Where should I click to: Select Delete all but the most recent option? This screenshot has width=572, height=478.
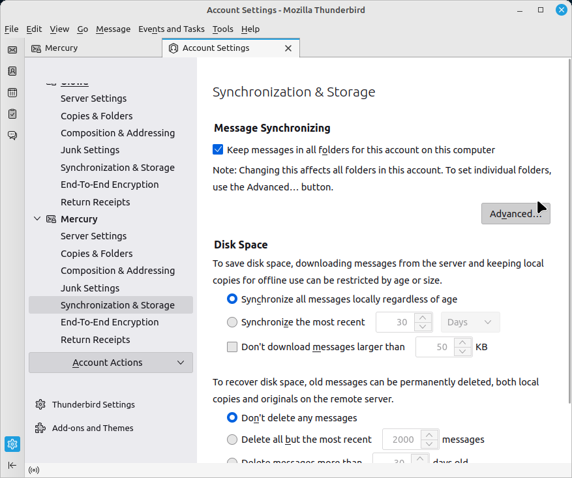click(232, 440)
